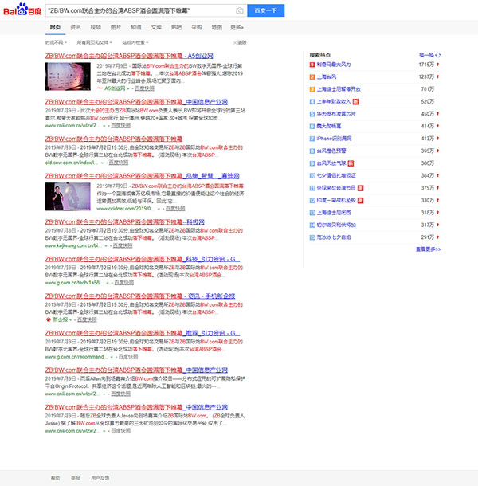Image resolution: width=478 pixels, height=486 pixels.
Task: Click the 新 badge next to 上半年财政收入
Action: pyautogui.click(x=356, y=102)
